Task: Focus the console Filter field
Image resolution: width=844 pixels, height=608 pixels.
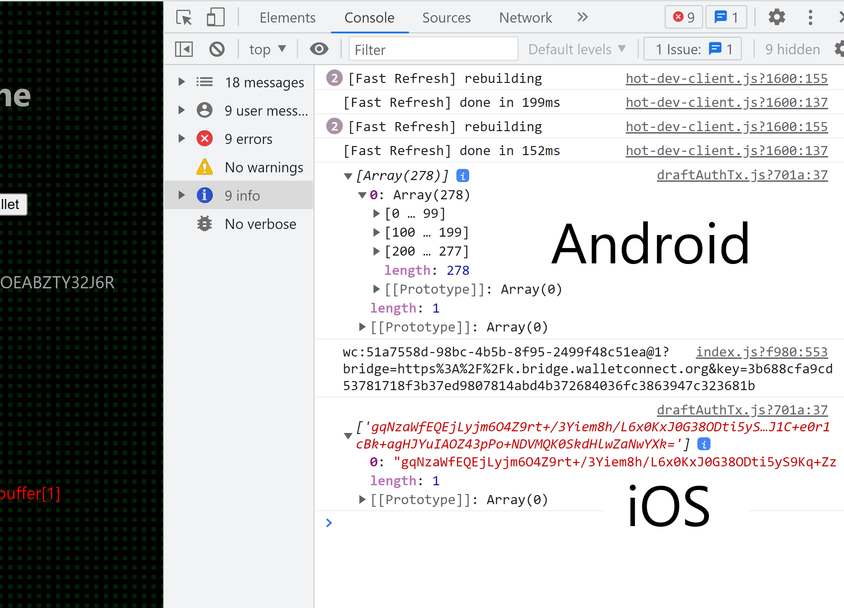Action: [x=433, y=49]
